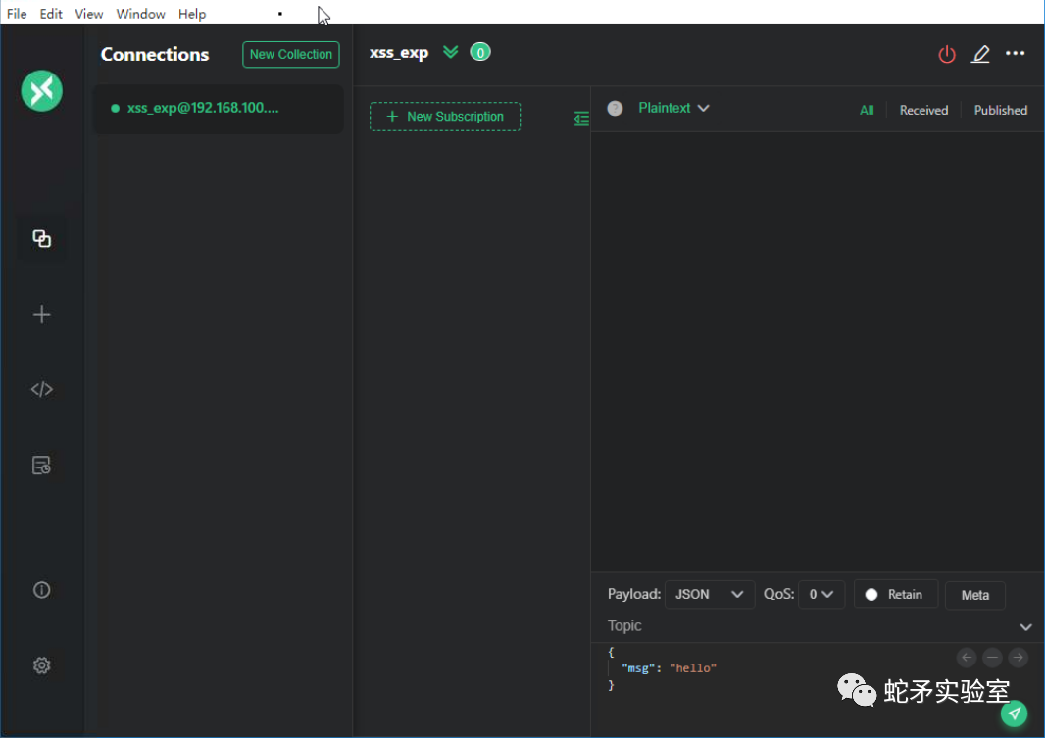
Task: Expand connection details with double chevron
Action: [x=451, y=52]
